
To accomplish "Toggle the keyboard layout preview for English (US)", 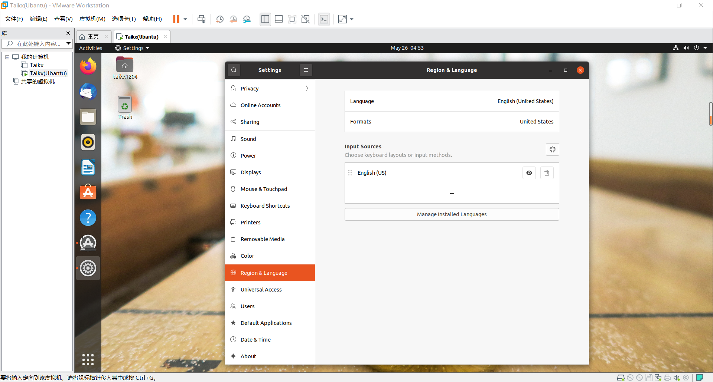I will click(x=529, y=173).
